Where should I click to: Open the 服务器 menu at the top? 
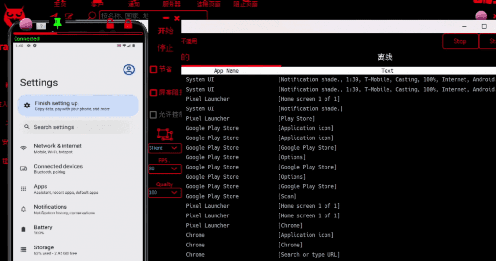point(171,4)
